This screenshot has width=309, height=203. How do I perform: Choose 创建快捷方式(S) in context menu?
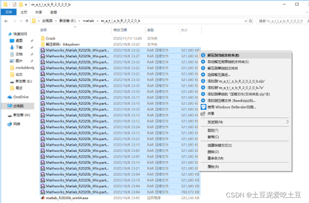click(x=245, y=145)
